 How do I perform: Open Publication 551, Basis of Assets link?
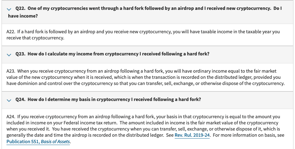click(38, 142)
